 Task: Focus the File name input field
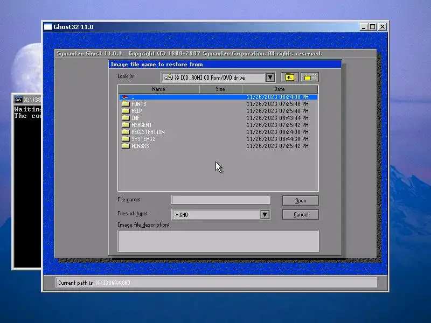pyautogui.click(x=221, y=200)
